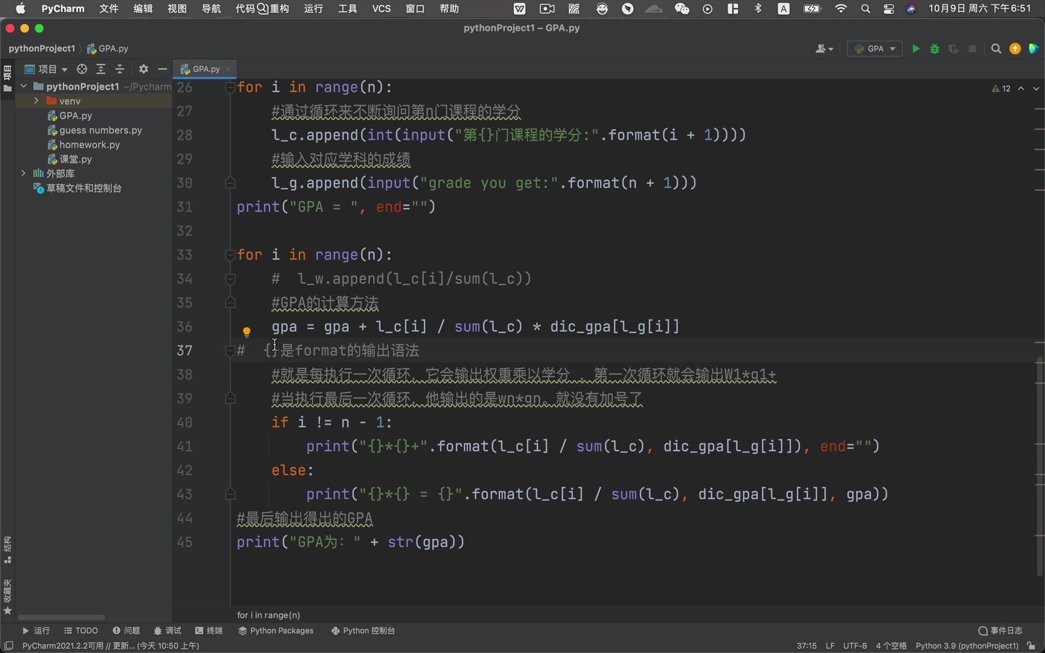
Task: Open Spotlight search in macOS menu bar
Action: click(865, 8)
